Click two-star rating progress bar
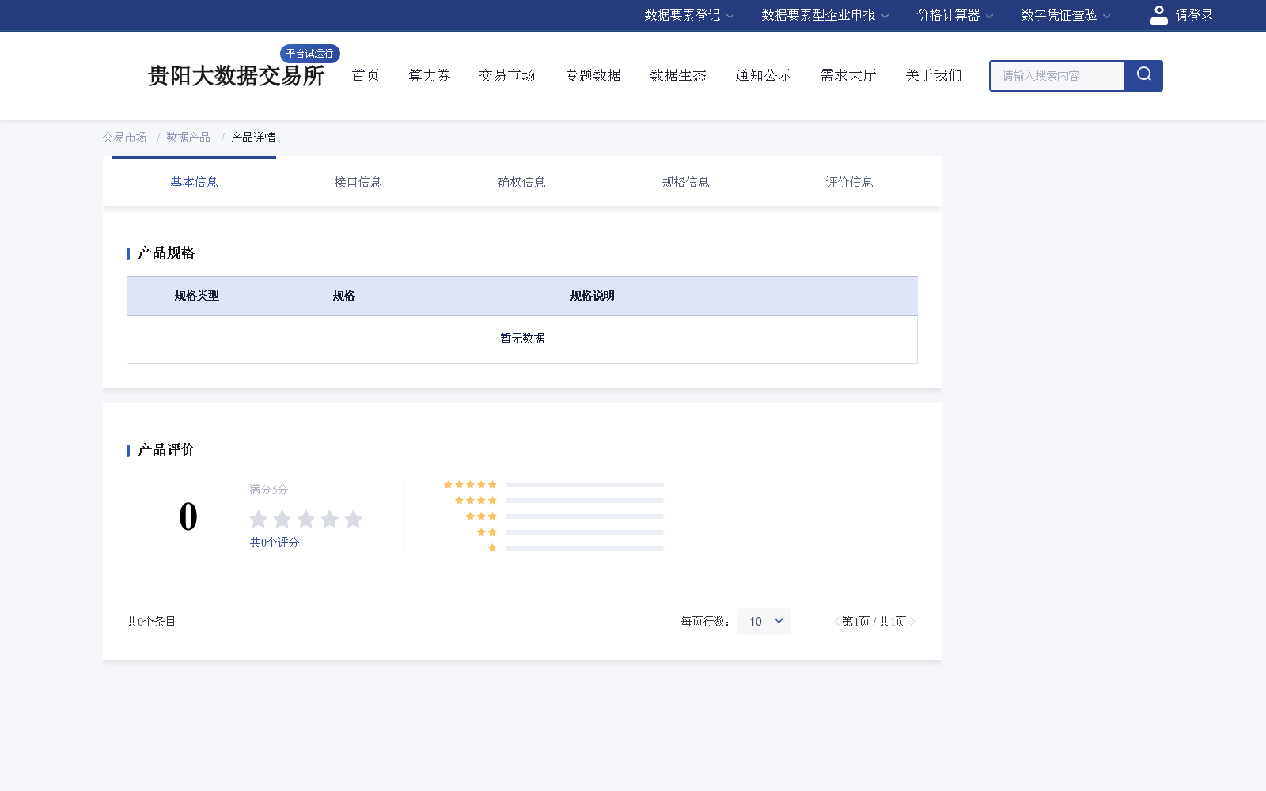Viewport: 1266px width, 791px height. coord(585,532)
